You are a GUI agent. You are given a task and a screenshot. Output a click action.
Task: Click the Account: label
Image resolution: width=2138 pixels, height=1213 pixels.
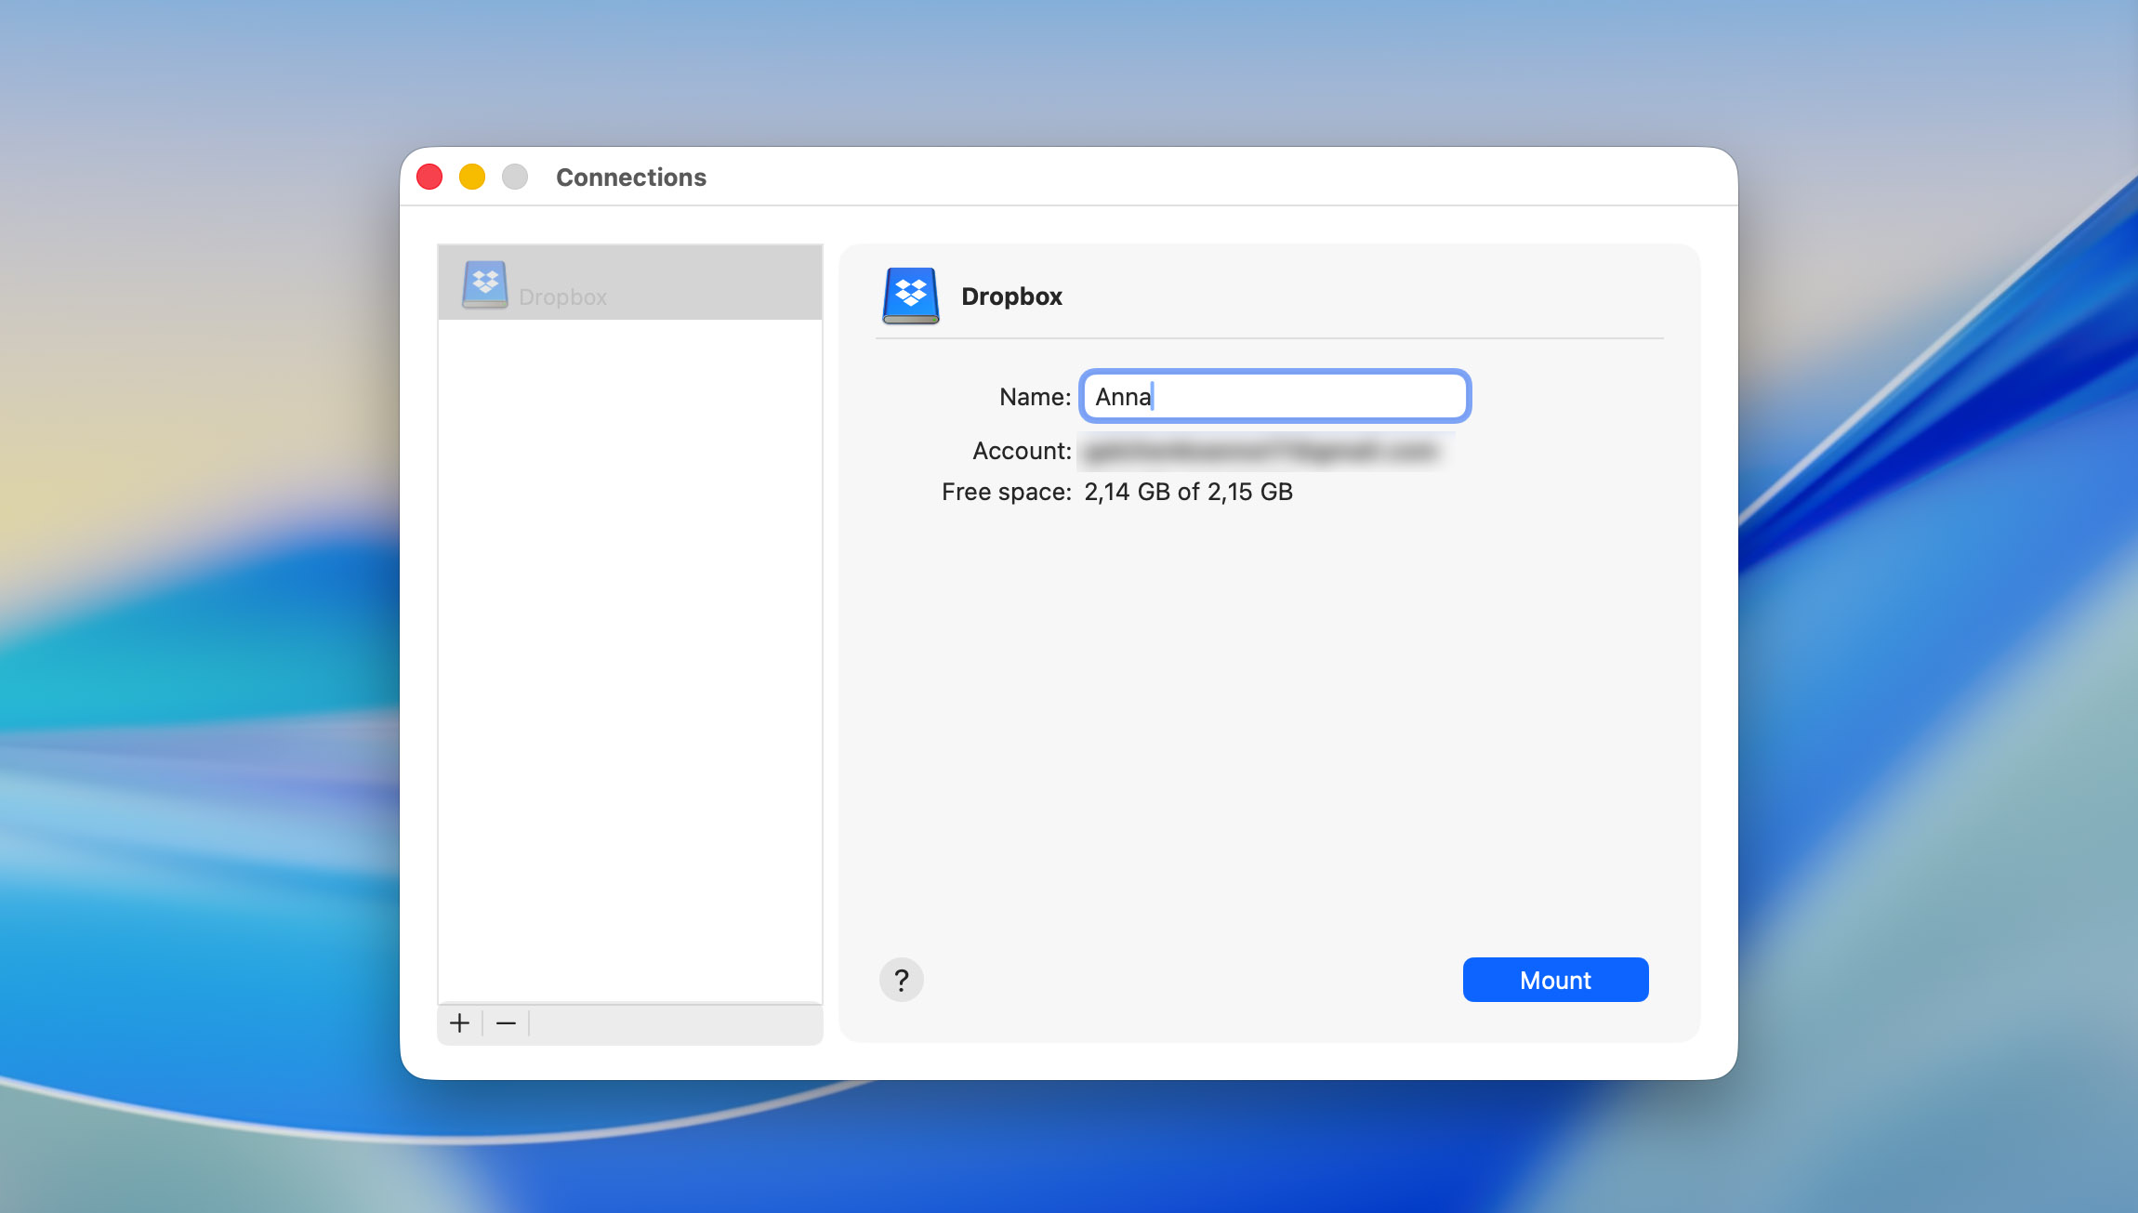click(1022, 451)
